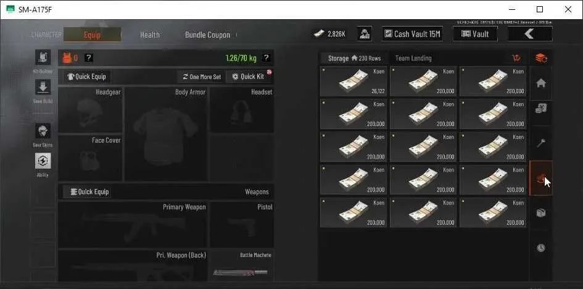This screenshot has height=289, width=583.
Task: Switch to the Team Lending tab
Action: (x=413, y=58)
